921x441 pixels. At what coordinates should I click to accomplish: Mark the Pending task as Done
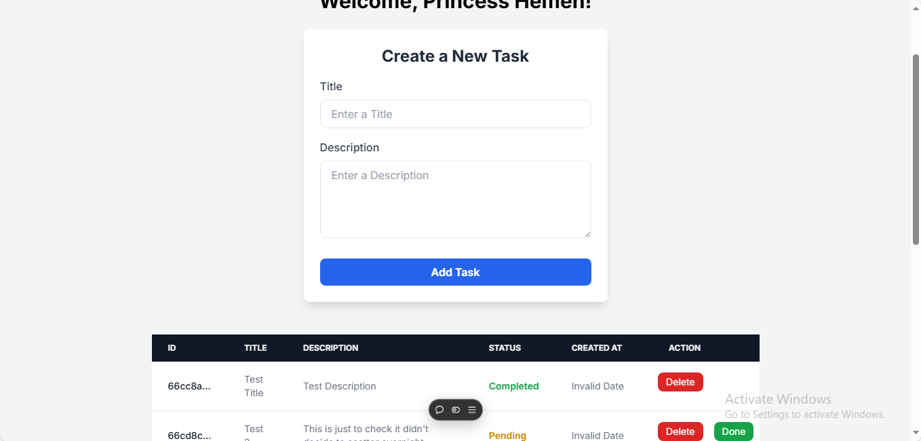tap(734, 432)
